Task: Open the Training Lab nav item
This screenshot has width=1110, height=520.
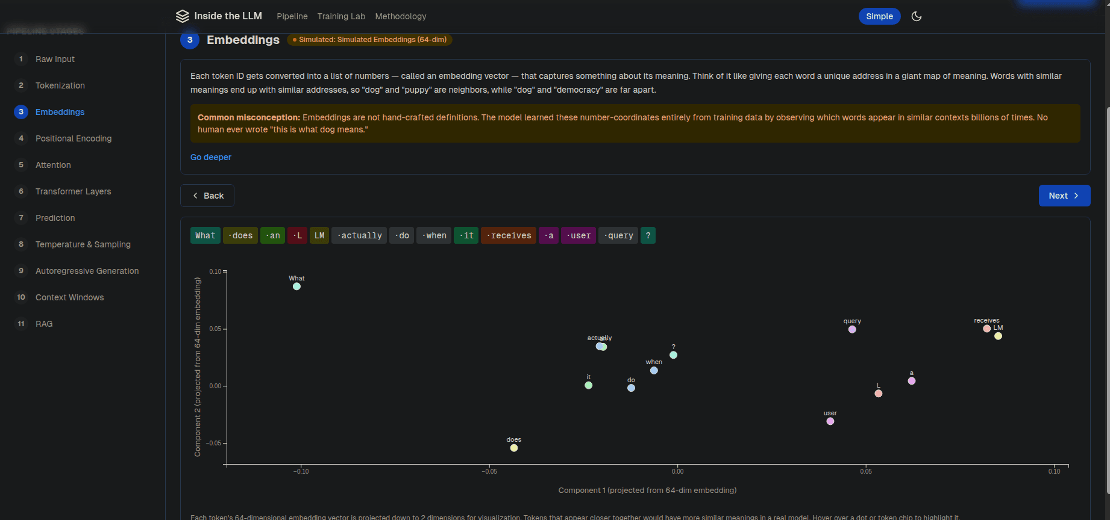Action: (341, 16)
